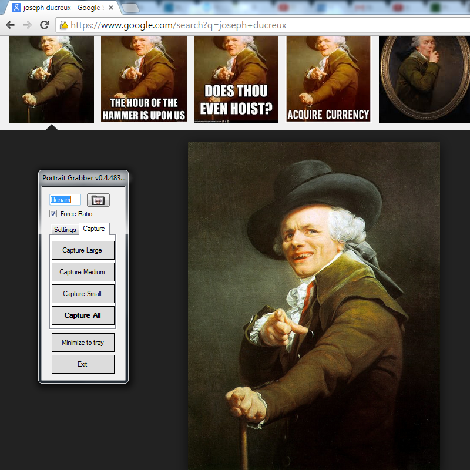The image size is (470, 470).
Task: Click the large Ducreux portrait preview
Action: [x=314, y=305]
